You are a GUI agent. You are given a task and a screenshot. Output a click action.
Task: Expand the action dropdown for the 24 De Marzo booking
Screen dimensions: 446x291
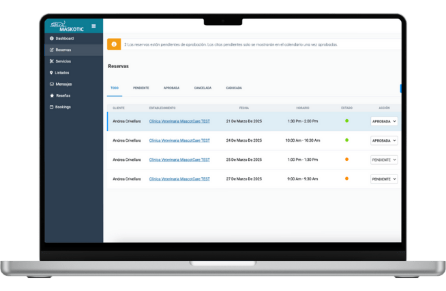[x=384, y=140]
